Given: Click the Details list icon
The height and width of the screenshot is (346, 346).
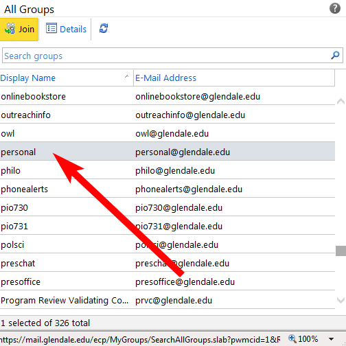Looking at the screenshot, I should (x=51, y=28).
